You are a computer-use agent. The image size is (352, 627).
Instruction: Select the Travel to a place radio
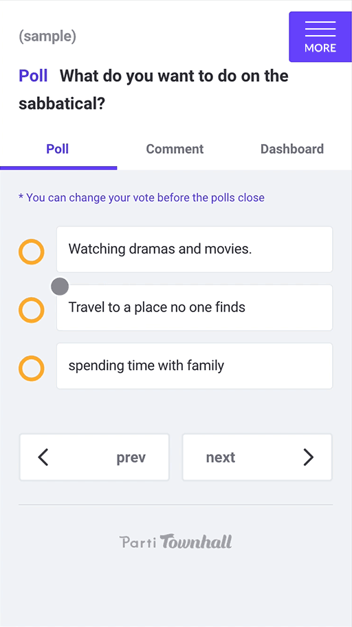click(31, 310)
